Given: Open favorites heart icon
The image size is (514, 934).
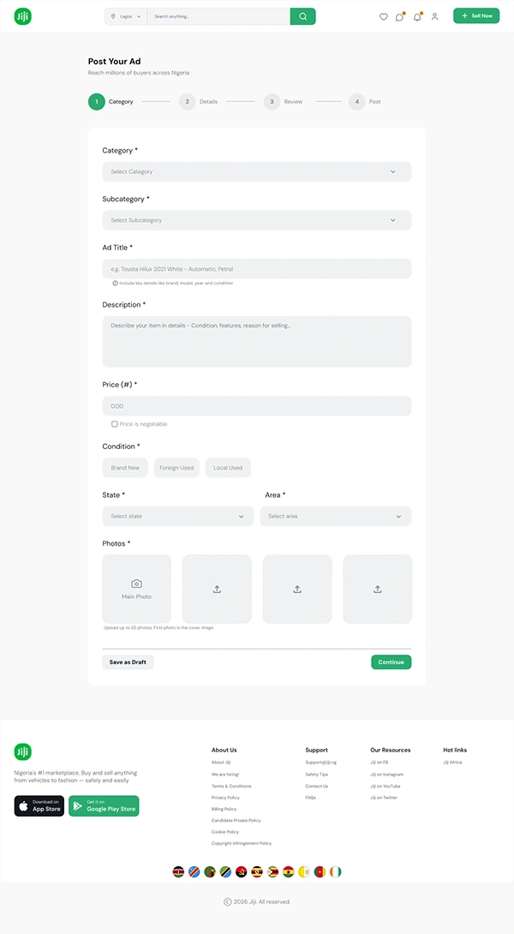Looking at the screenshot, I should (383, 16).
